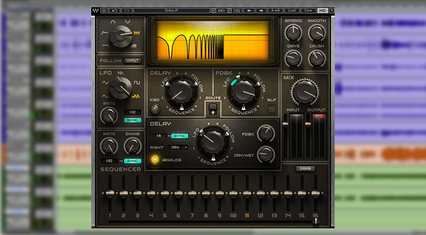Go to next preset with right arrow

tap(261, 11)
